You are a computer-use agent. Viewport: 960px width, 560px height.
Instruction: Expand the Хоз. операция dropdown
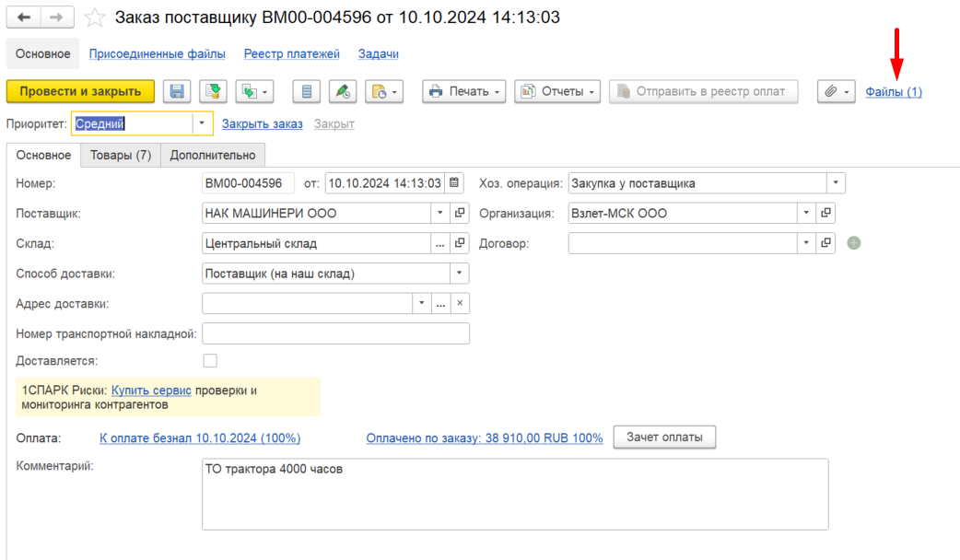(x=836, y=183)
